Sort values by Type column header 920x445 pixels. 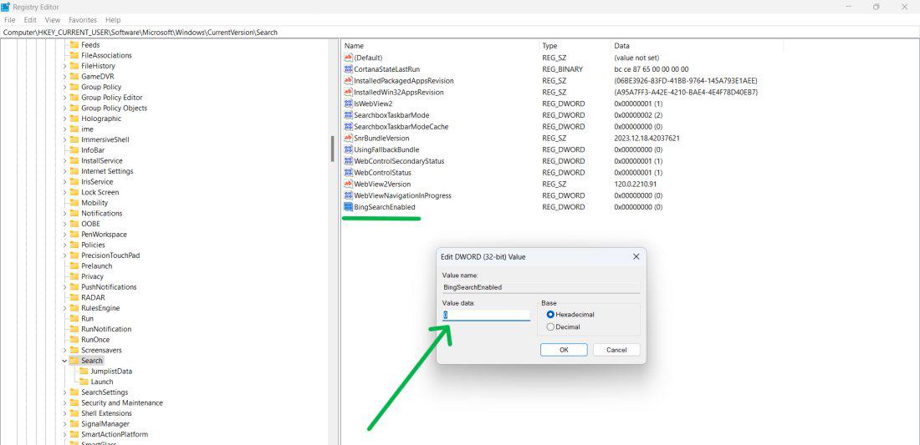pyautogui.click(x=575, y=46)
